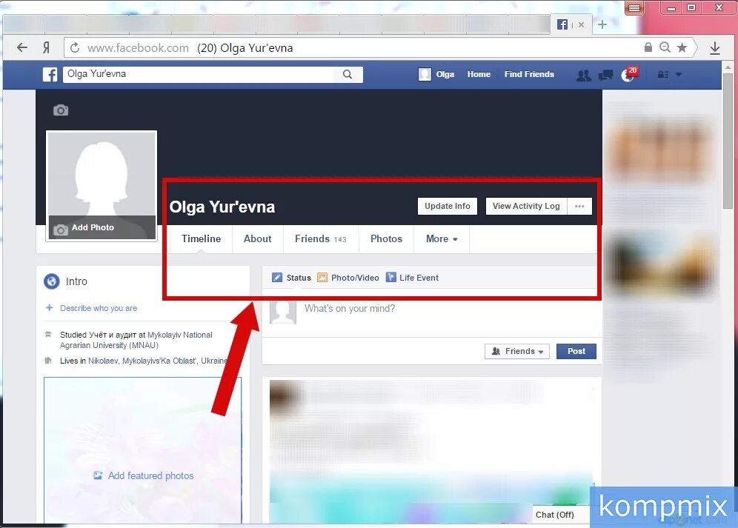Switch to the About tab

257,239
